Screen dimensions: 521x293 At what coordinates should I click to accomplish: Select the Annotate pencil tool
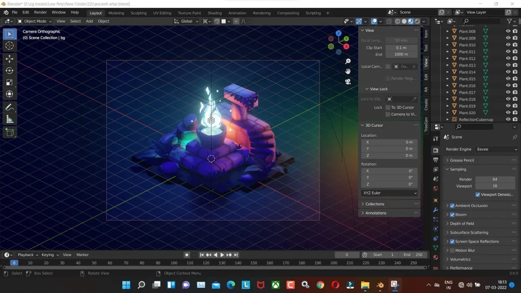point(10,107)
